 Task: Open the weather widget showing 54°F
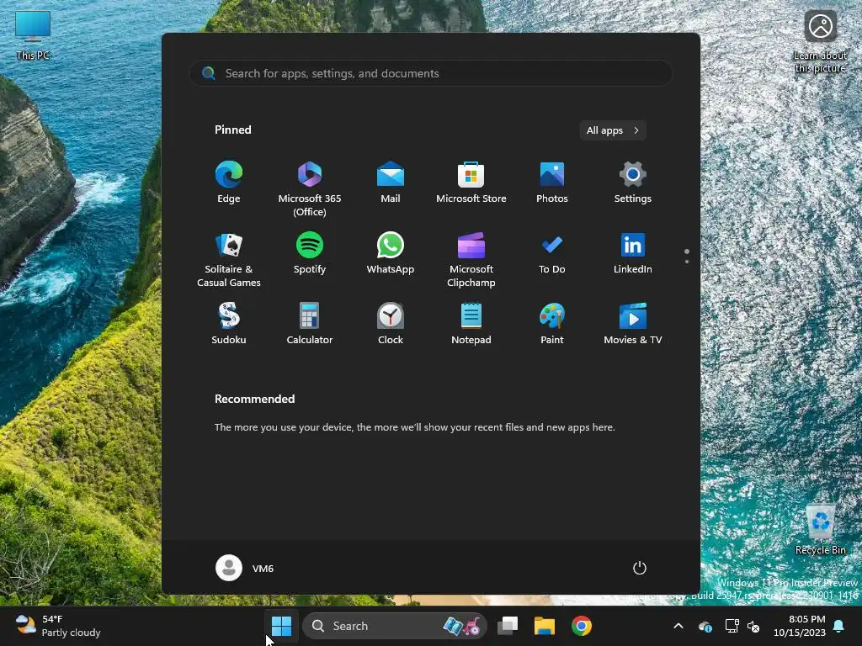pyautogui.click(x=58, y=626)
